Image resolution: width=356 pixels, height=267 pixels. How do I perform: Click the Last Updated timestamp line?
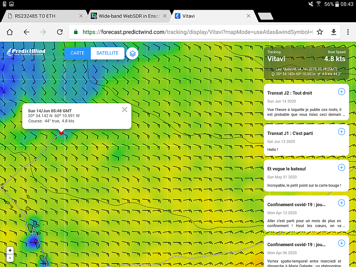(x=306, y=69)
